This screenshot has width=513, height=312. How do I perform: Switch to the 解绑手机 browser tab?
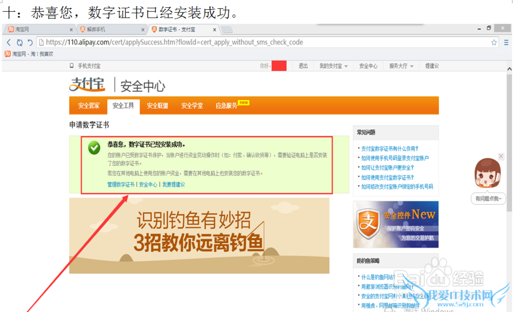pyautogui.click(x=111, y=29)
